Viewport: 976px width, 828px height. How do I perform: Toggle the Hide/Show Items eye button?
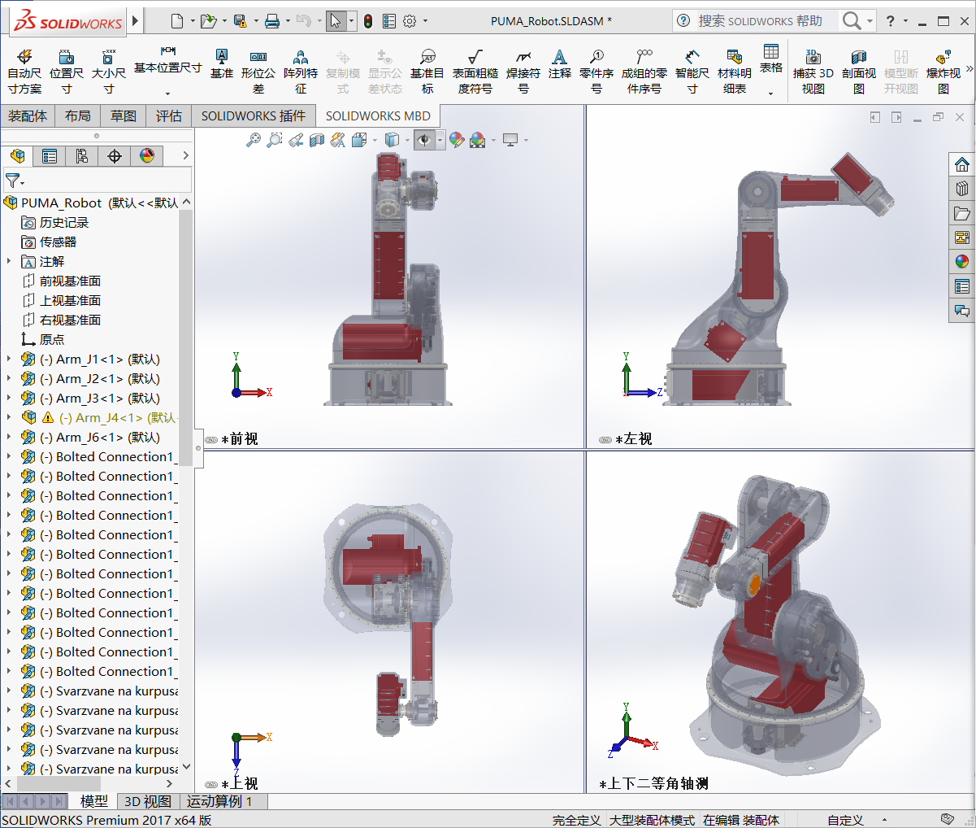pyautogui.click(x=424, y=140)
